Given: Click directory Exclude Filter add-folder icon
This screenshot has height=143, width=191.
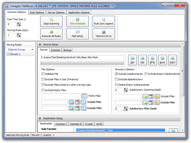Looking at the screenshot, I should click(x=145, y=103).
